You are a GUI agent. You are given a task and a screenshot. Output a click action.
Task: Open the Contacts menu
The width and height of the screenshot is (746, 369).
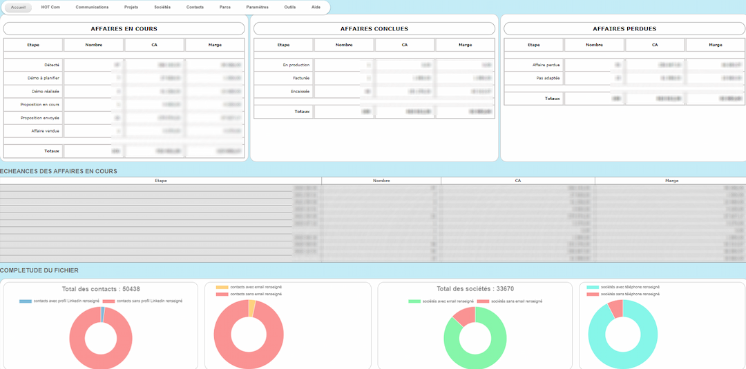coord(195,8)
